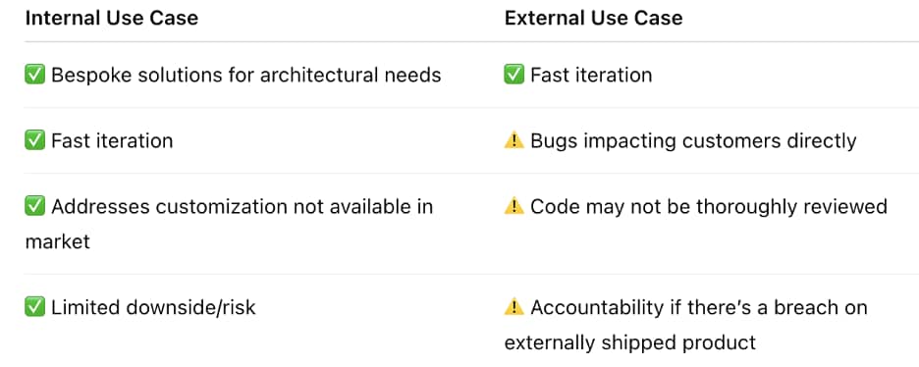Click warning icon beside Bugs impacting customers
This screenshot has height=367, width=919.
514,140
